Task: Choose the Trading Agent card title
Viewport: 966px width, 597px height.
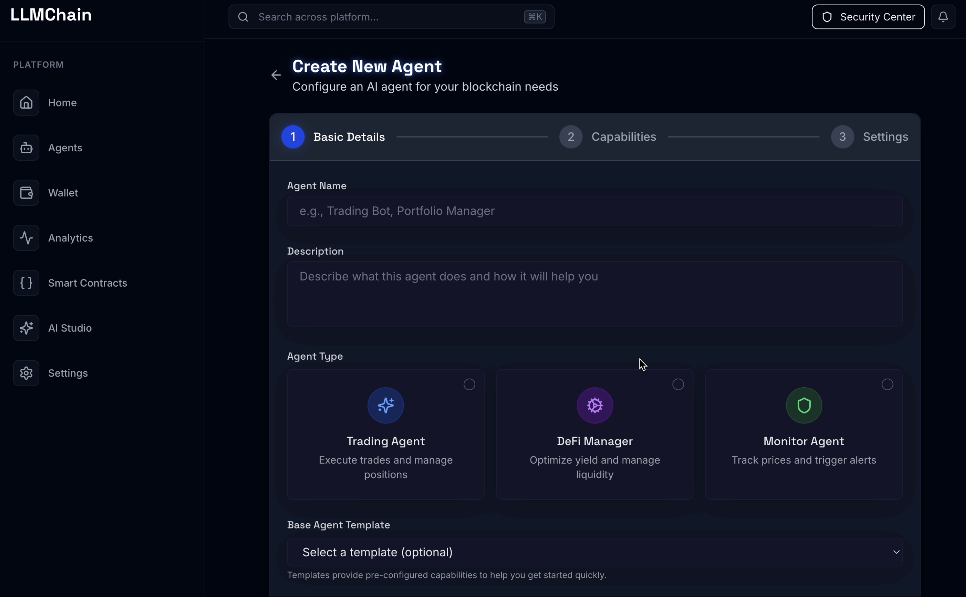Action: [x=385, y=441]
